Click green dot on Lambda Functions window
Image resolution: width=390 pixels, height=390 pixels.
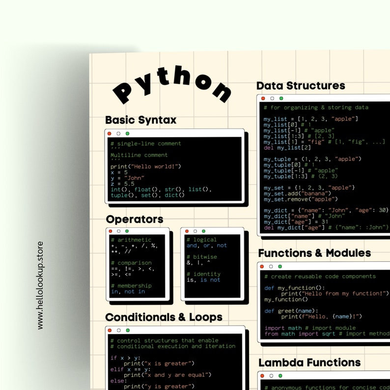(x=280, y=376)
